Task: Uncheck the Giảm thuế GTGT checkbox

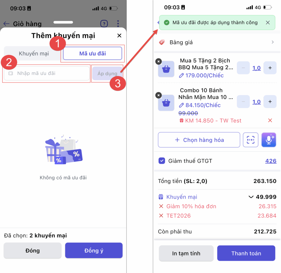Action: point(162,161)
